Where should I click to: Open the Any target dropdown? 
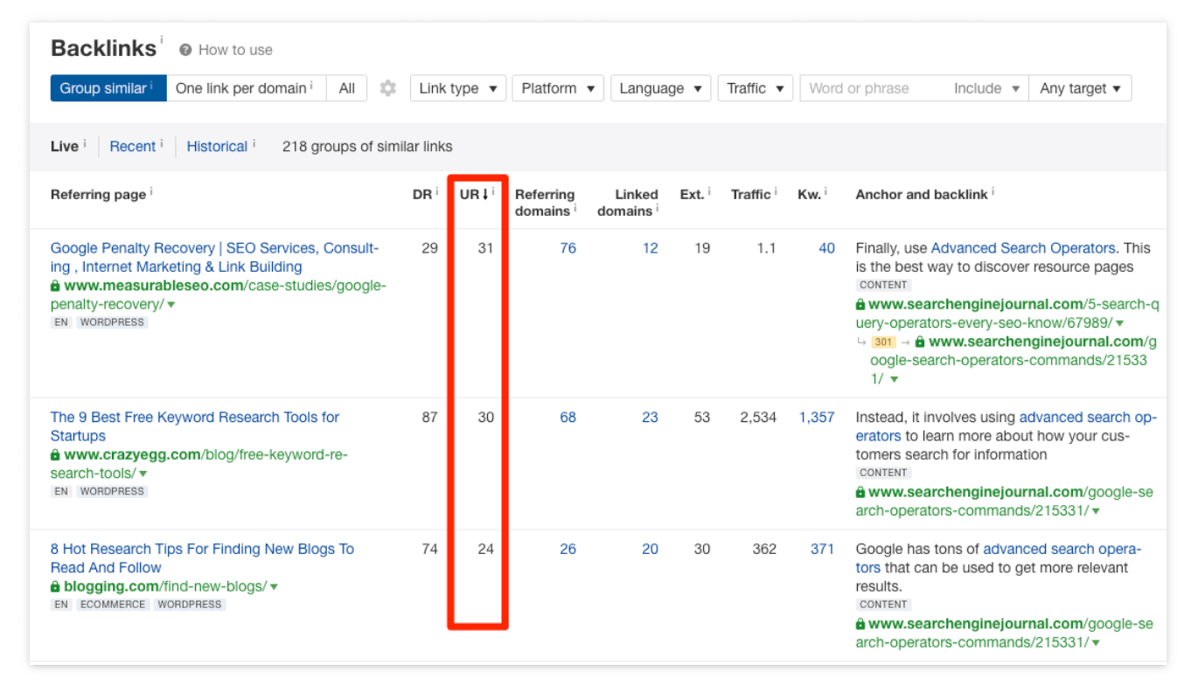pos(1080,88)
